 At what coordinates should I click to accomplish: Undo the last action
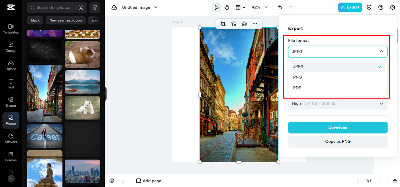pyautogui.click(x=280, y=7)
